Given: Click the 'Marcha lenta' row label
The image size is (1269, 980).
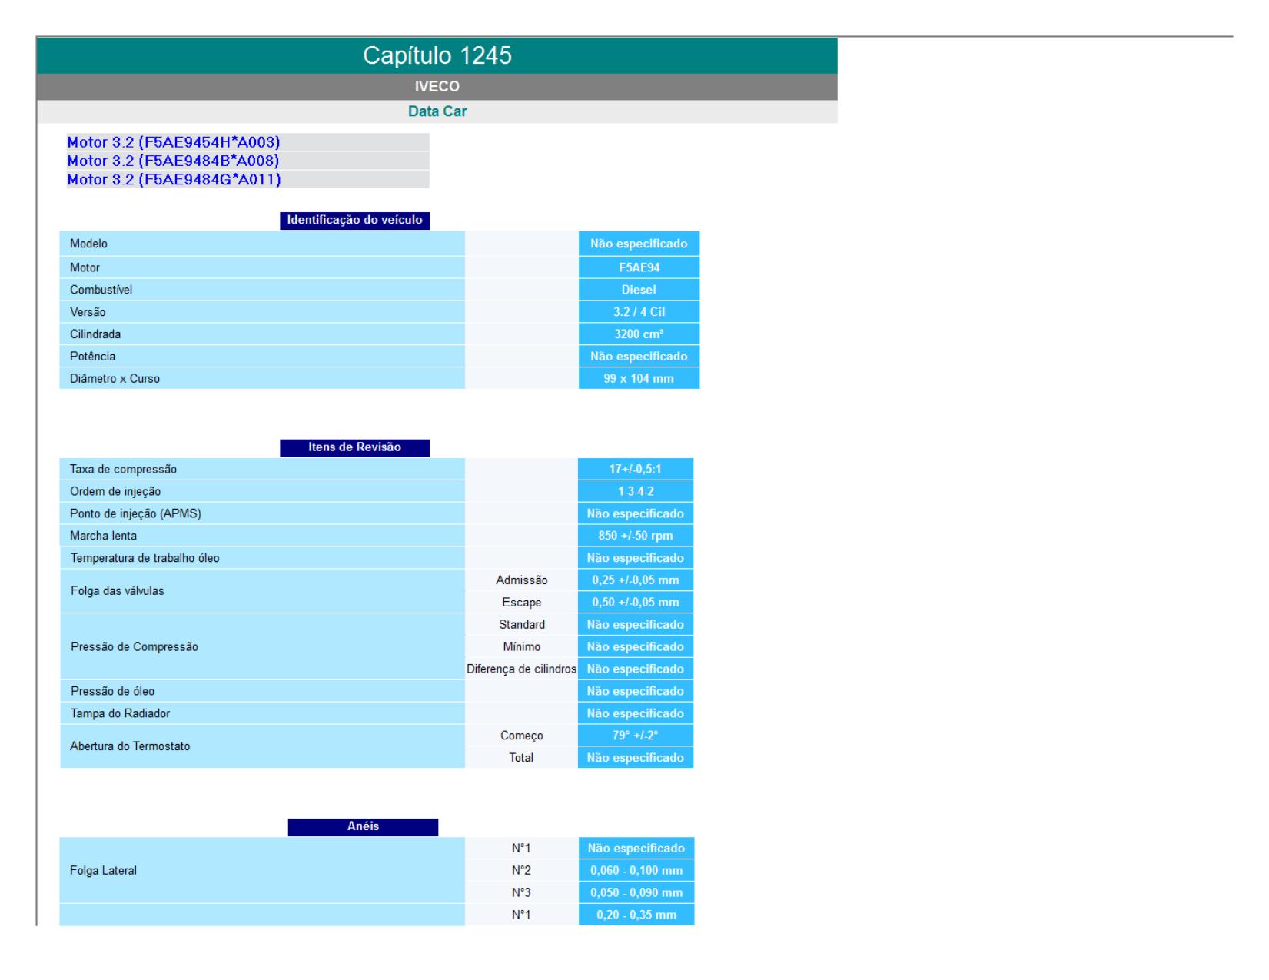Looking at the screenshot, I should point(103,536).
